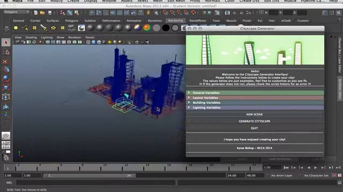
Task: Click the Open Scene folder icon
Action: [42, 13]
